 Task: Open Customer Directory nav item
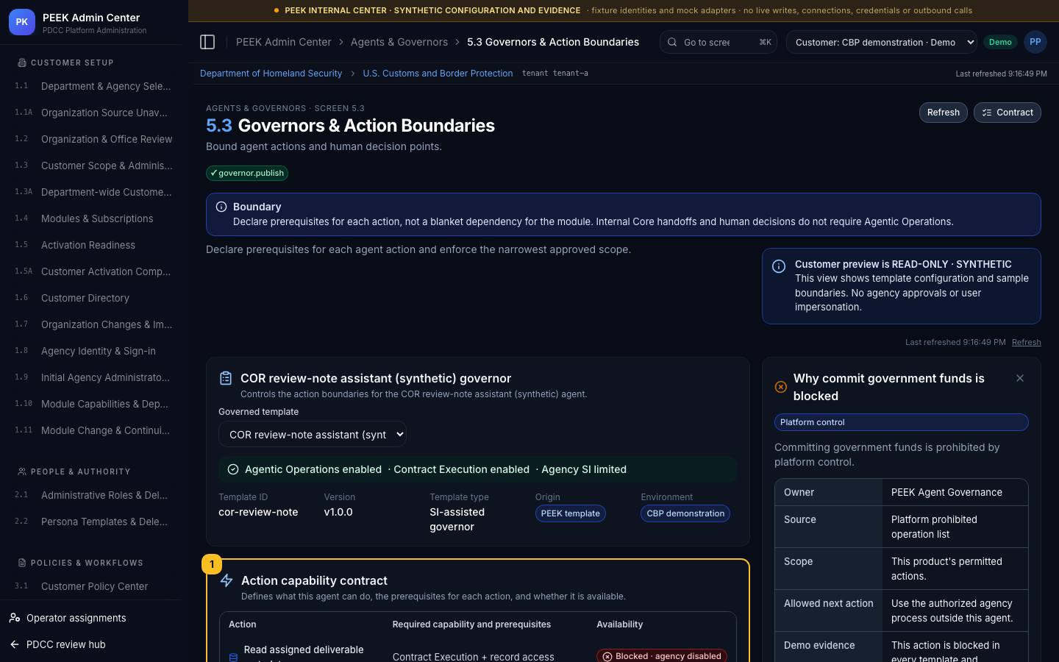pyautogui.click(x=94, y=298)
